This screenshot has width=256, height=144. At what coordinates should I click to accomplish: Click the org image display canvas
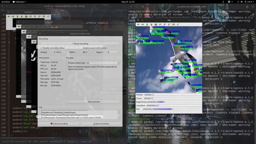169,60
